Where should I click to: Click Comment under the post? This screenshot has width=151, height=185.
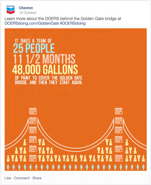coord(22,178)
